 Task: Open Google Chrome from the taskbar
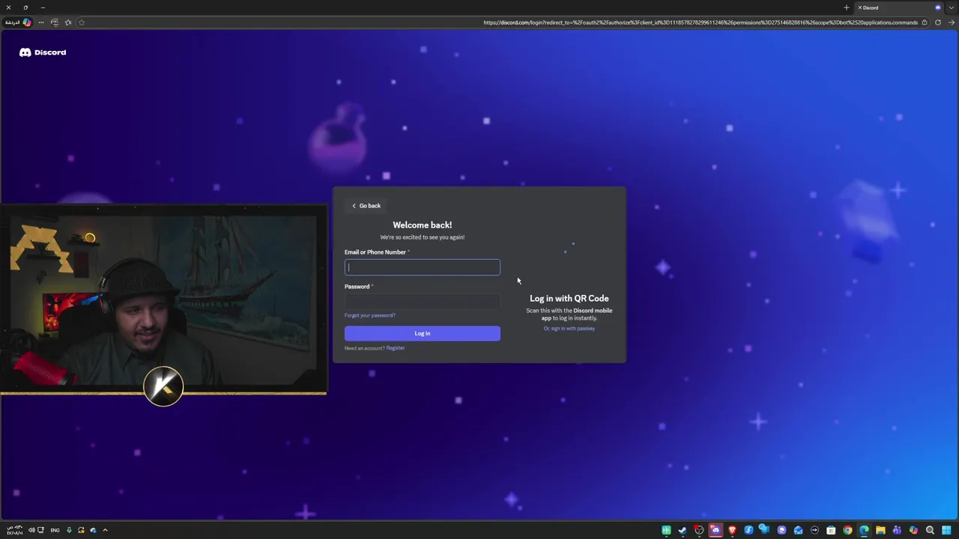point(847,530)
